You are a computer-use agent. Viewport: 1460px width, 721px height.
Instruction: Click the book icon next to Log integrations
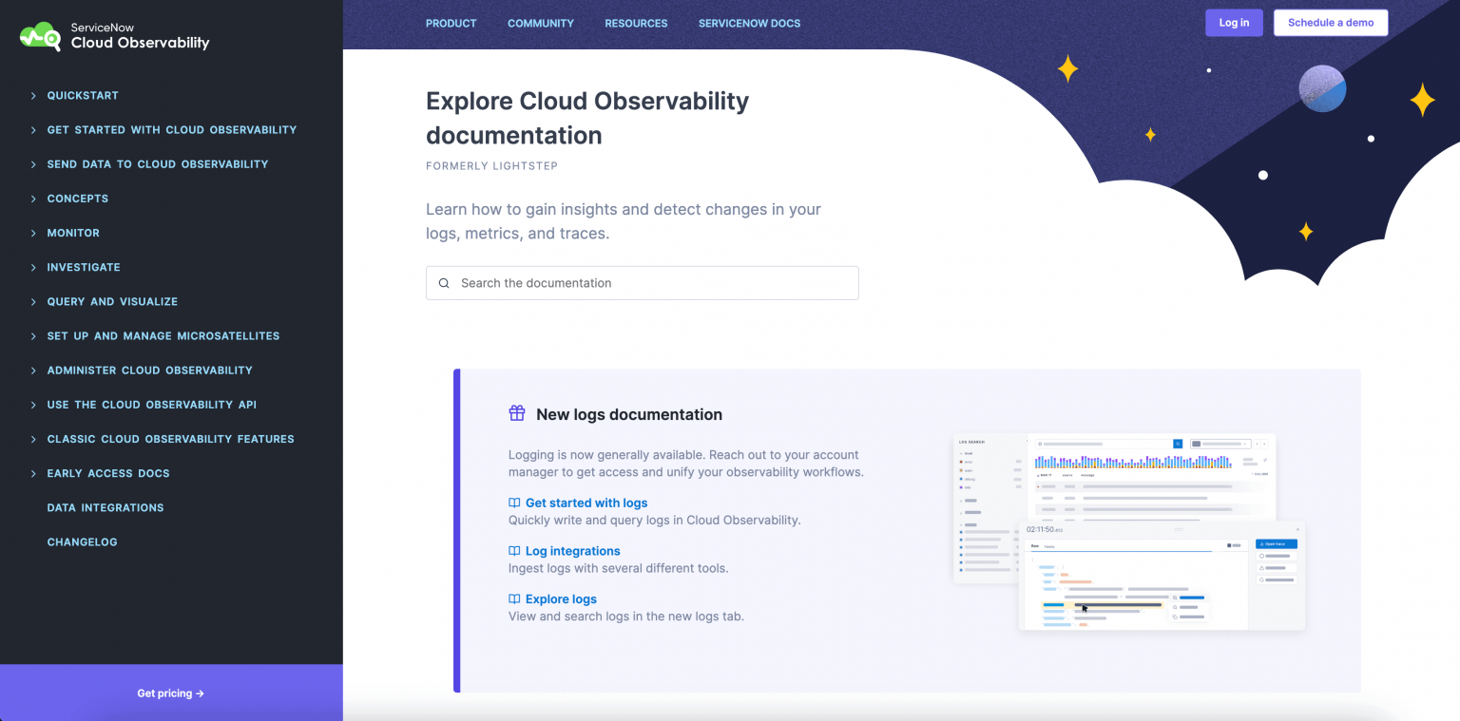click(x=513, y=551)
